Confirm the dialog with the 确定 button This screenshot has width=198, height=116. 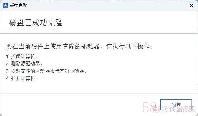point(176,105)
